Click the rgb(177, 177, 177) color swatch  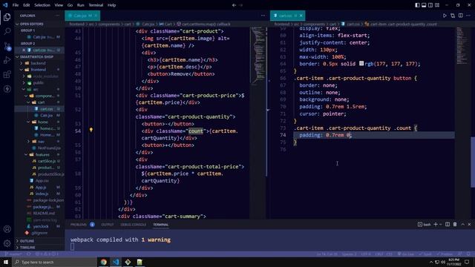[x=361, y=63]
